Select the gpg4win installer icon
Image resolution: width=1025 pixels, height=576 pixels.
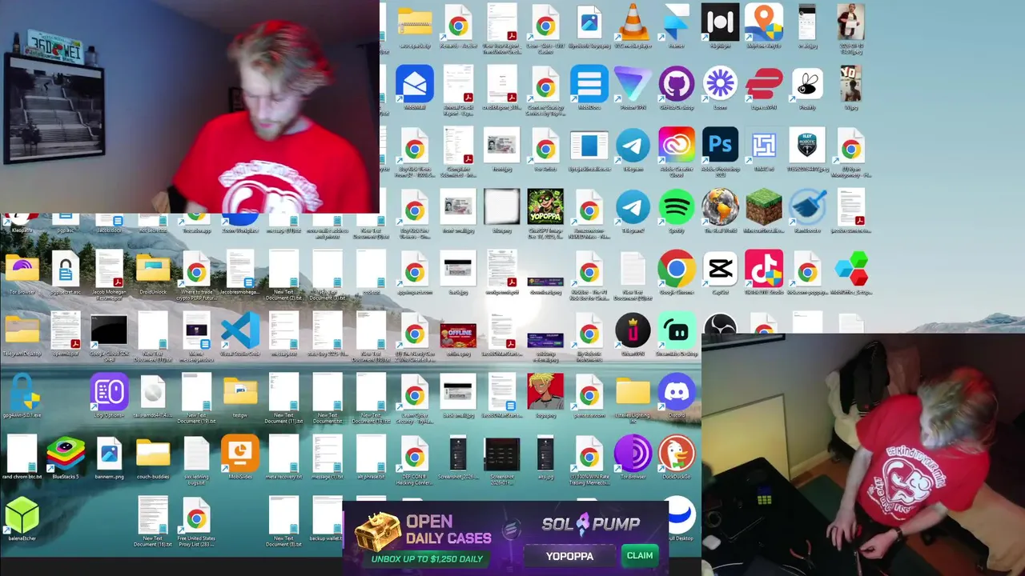22,393
